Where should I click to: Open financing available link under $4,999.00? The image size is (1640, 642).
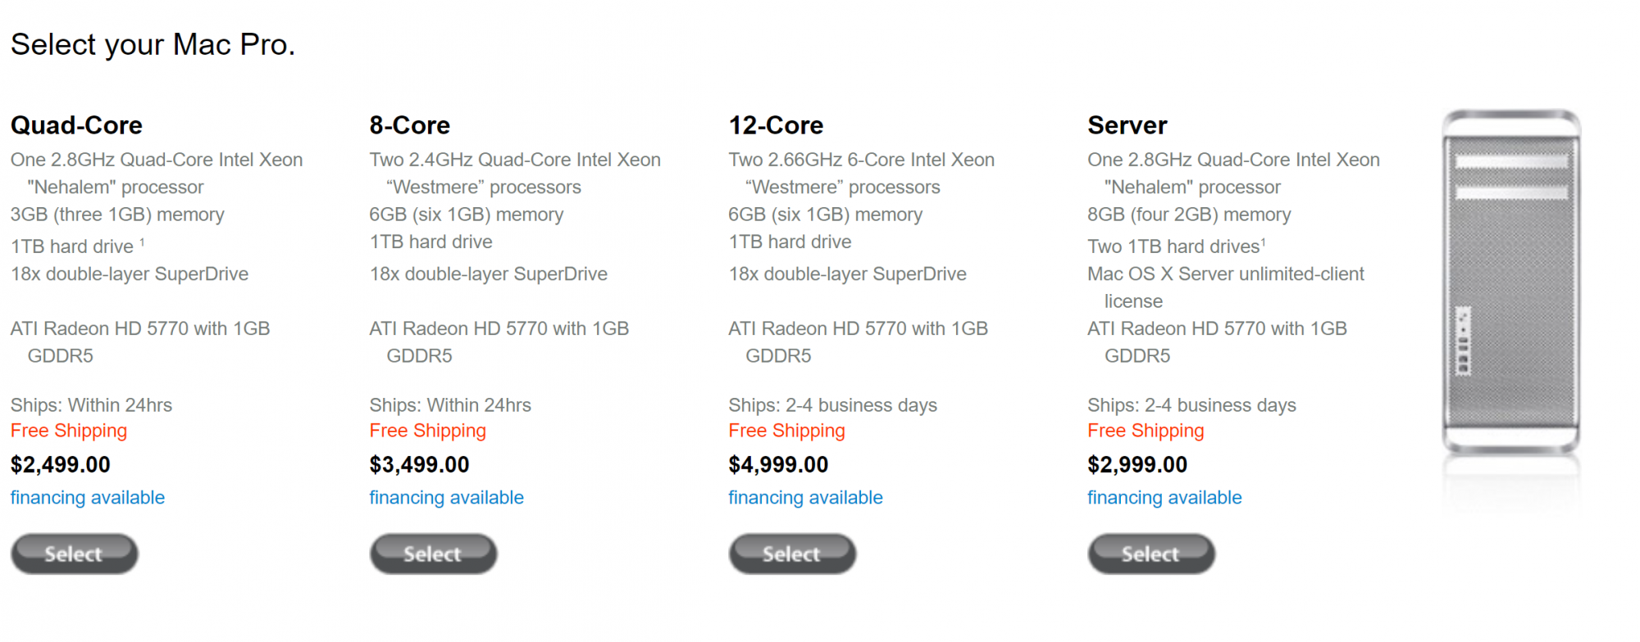tap(806, 498)
